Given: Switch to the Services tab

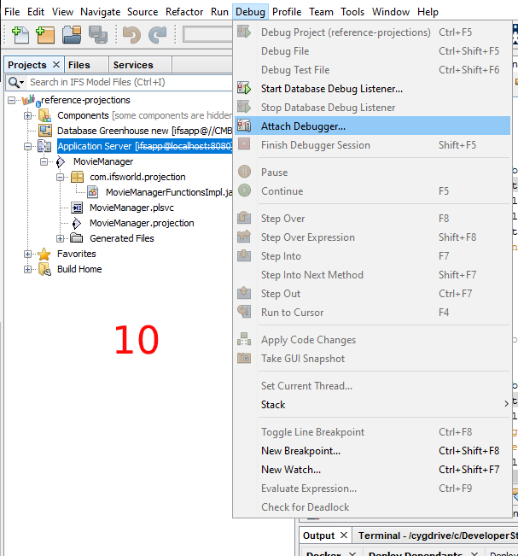Looking at the screenshot, I should [x=133, y=65].
